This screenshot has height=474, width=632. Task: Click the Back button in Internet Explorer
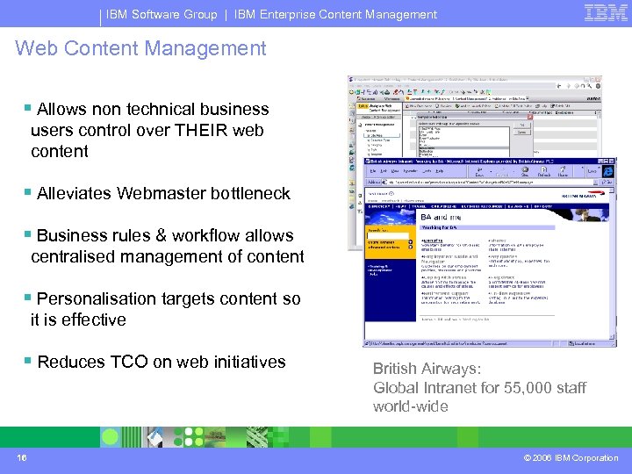[x=479, y=172]
